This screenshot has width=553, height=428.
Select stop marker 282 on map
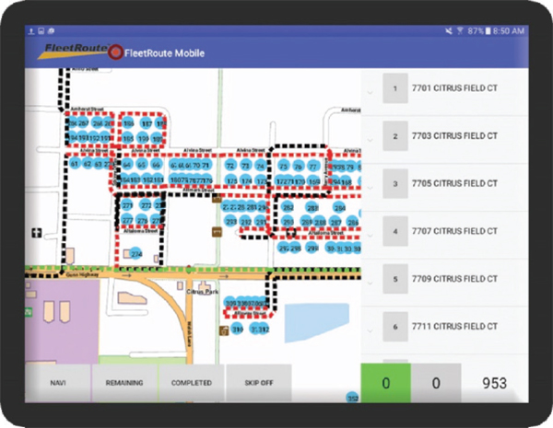tap(288, 208)
